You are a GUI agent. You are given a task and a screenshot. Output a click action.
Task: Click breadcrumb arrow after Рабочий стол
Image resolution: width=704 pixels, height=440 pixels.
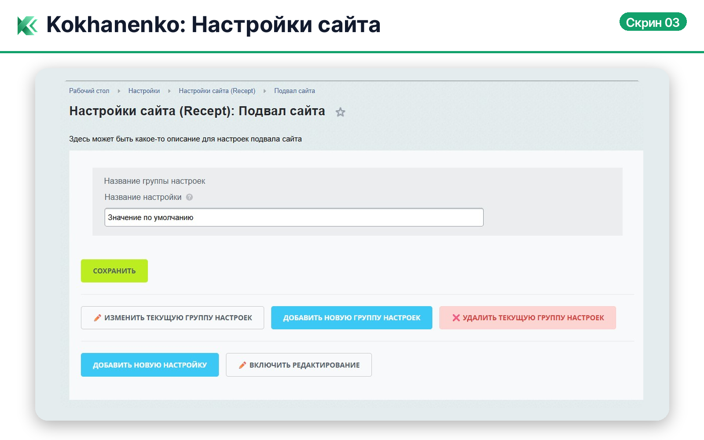click(119, 91)
